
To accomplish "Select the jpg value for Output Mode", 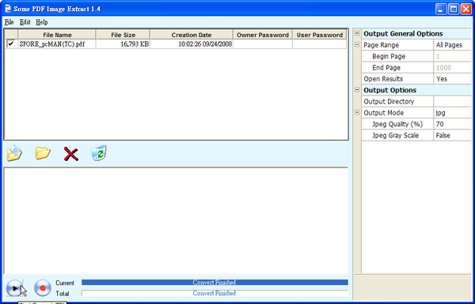I will 452,113.
